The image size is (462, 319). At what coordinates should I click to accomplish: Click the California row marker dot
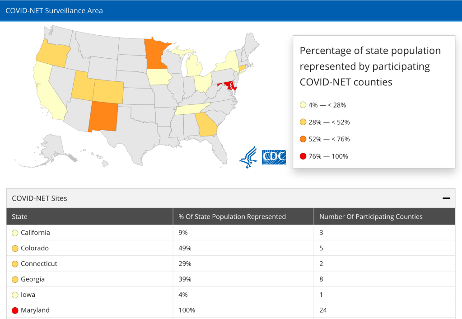(15, 233)
